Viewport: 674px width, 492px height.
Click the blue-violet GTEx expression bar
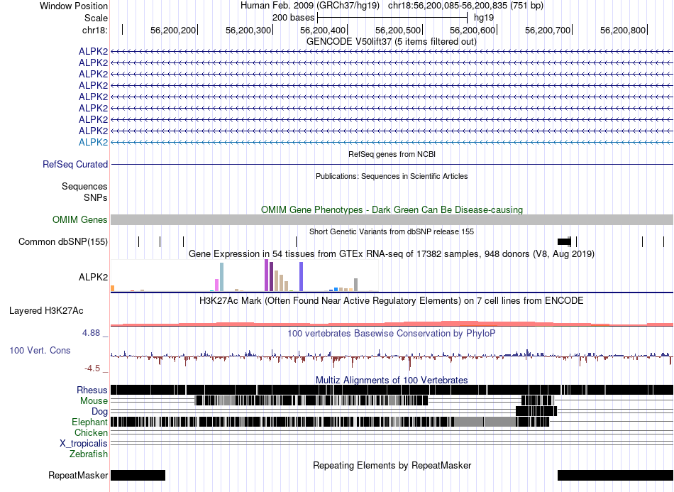pos(302,277)
